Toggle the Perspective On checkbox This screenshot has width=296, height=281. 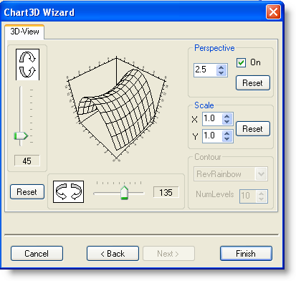241,63
